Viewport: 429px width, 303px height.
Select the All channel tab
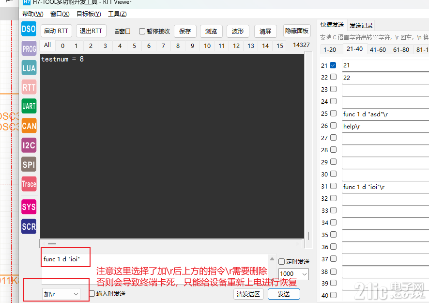point(47,45)
